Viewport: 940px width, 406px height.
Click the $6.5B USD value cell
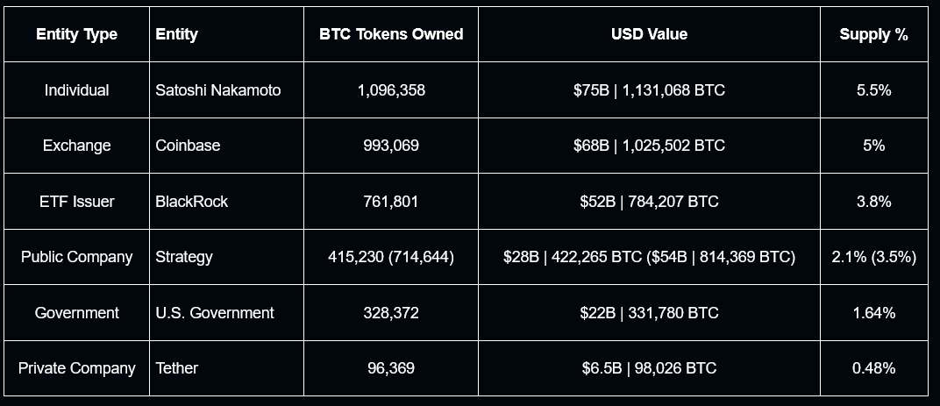click(649, 368)
